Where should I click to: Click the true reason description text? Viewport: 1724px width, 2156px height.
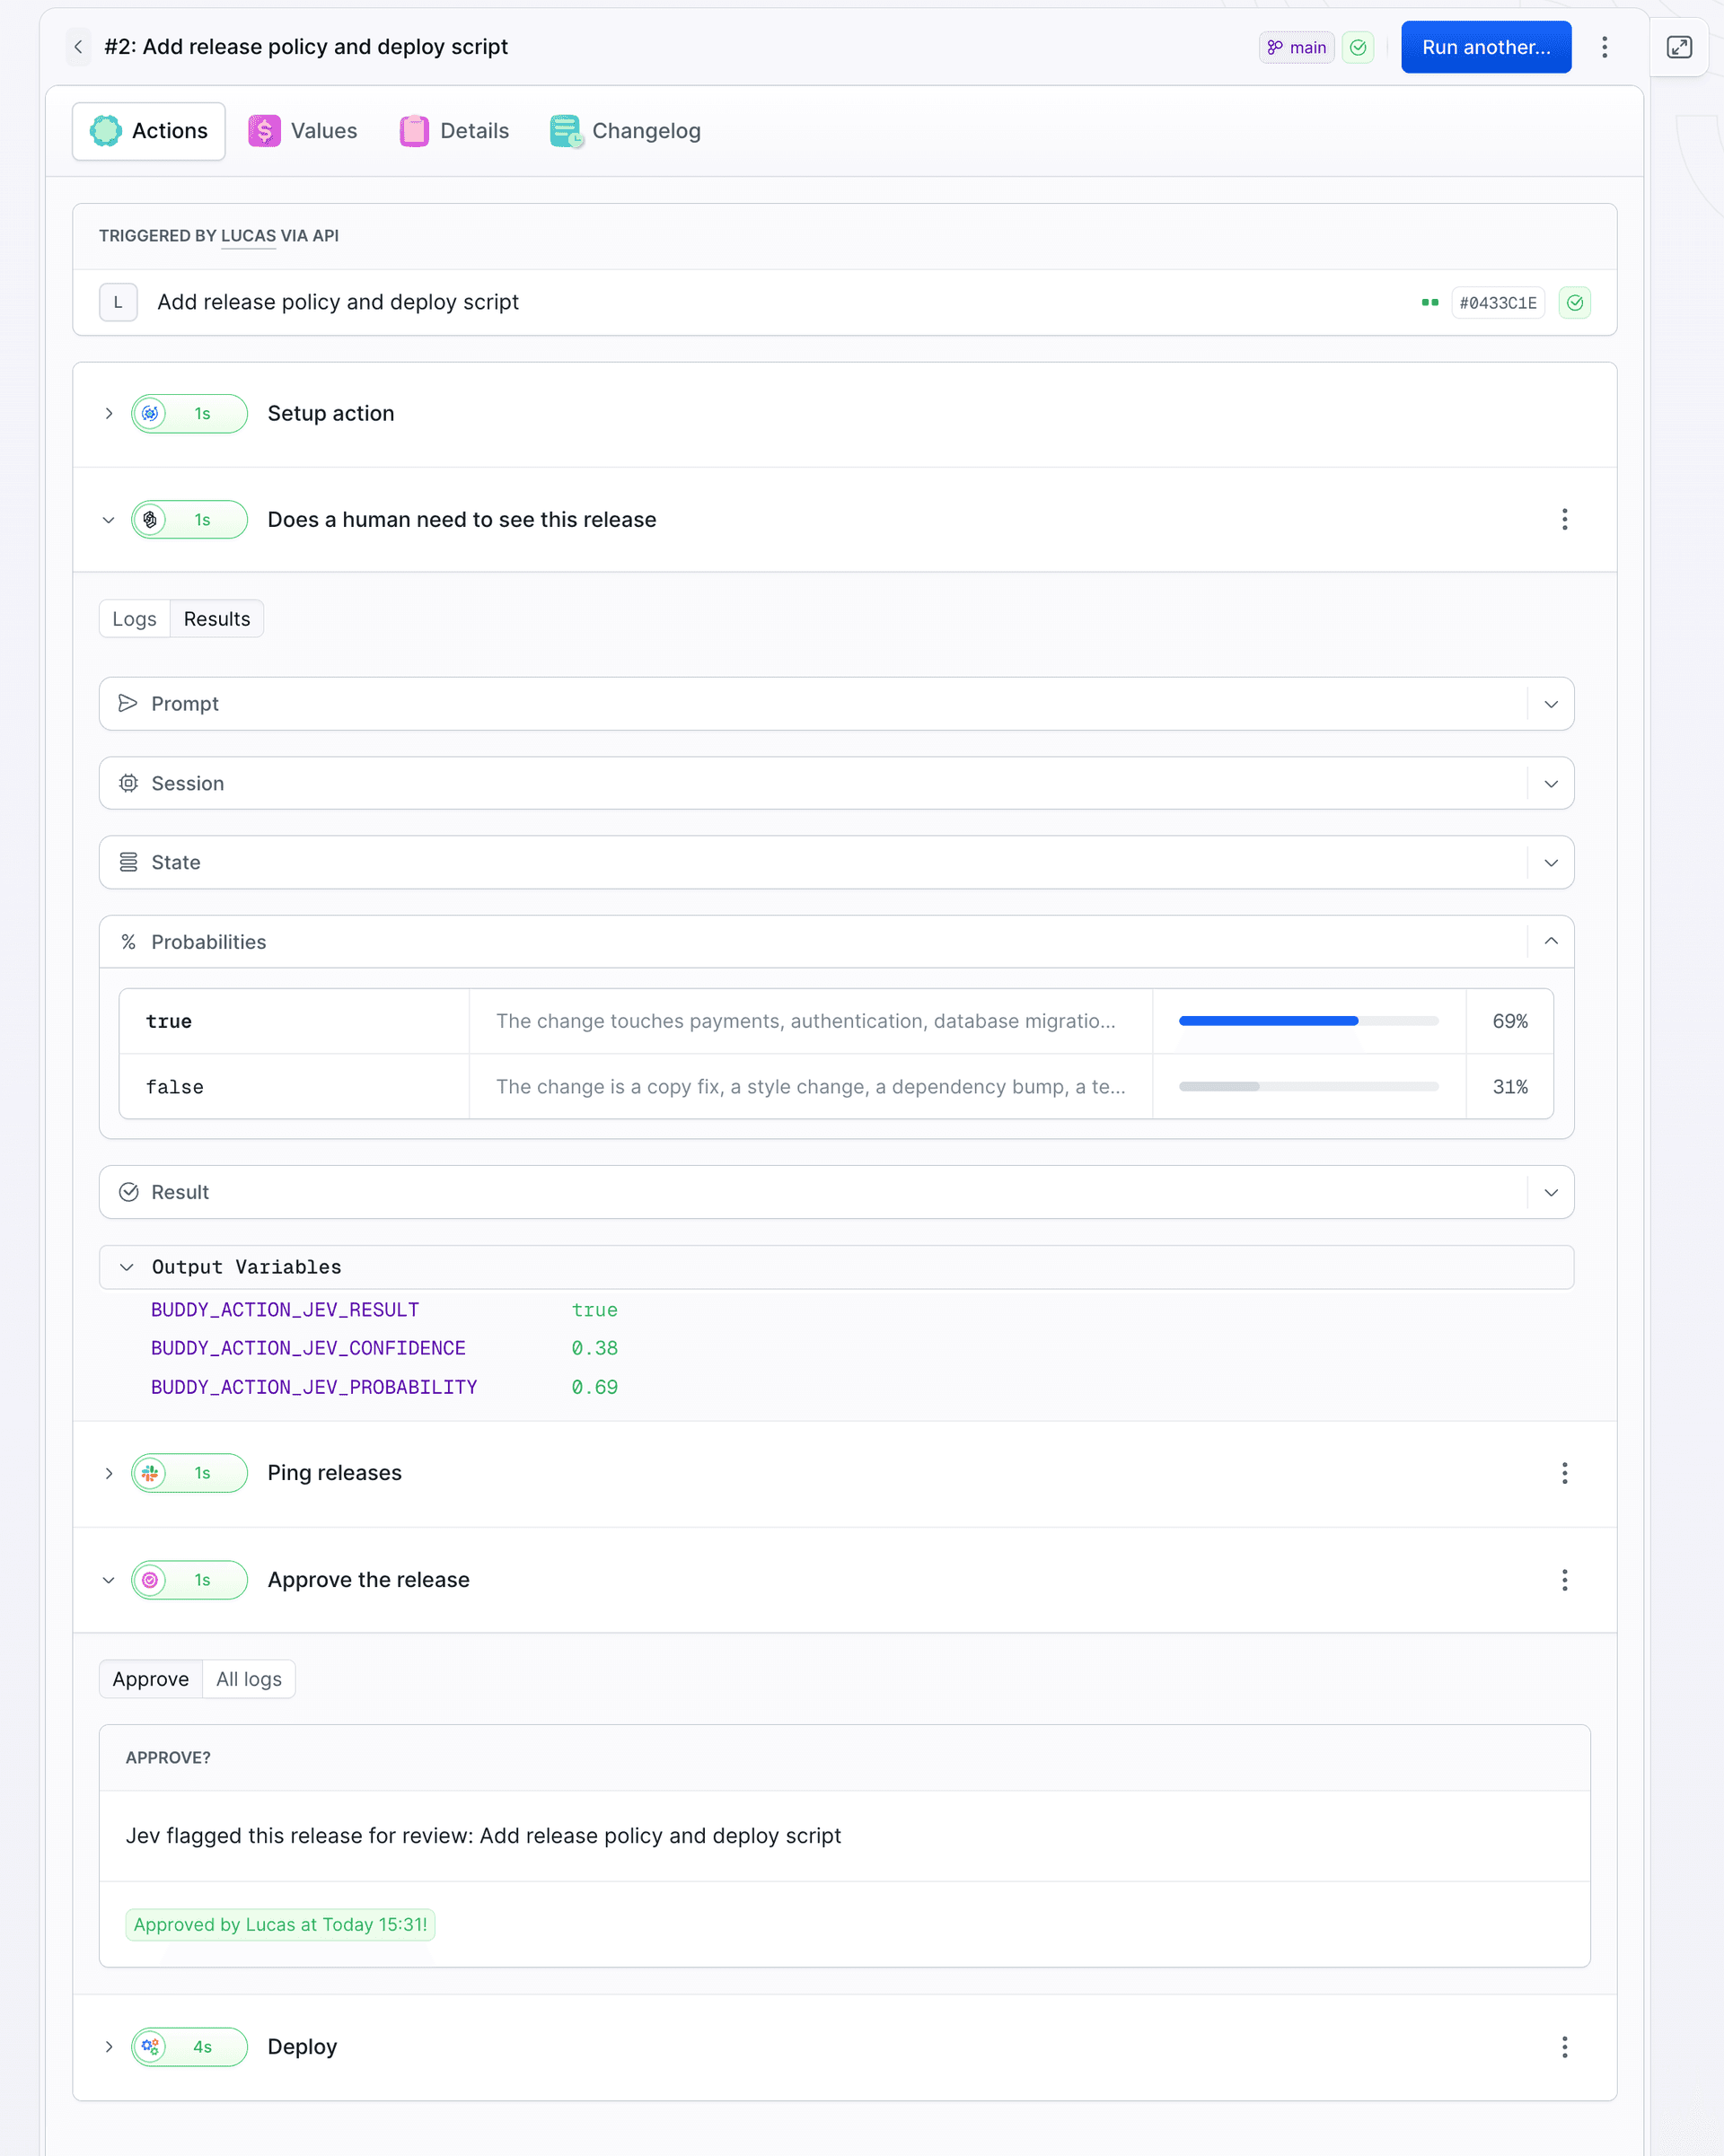point(805,1021)
